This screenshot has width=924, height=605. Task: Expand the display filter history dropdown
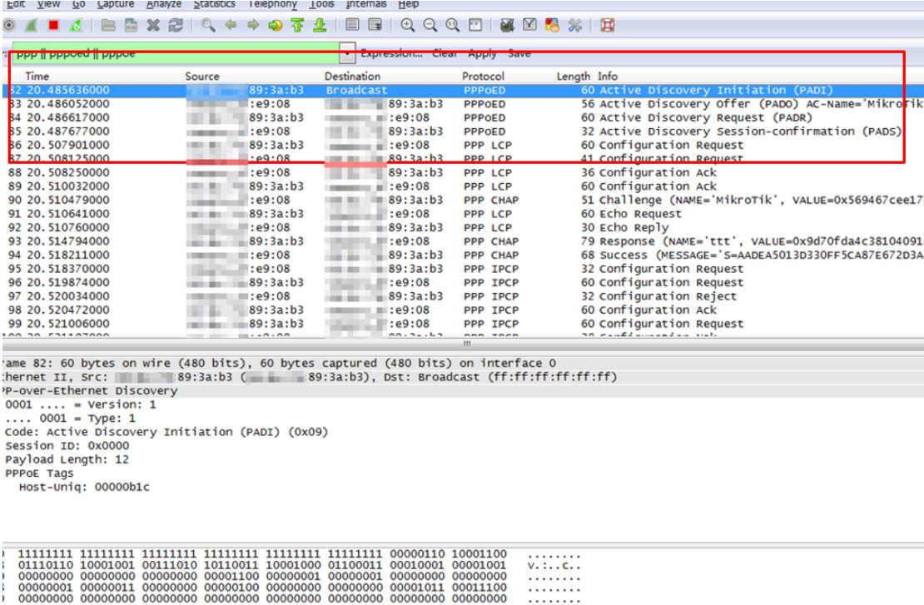pos(348,53)
